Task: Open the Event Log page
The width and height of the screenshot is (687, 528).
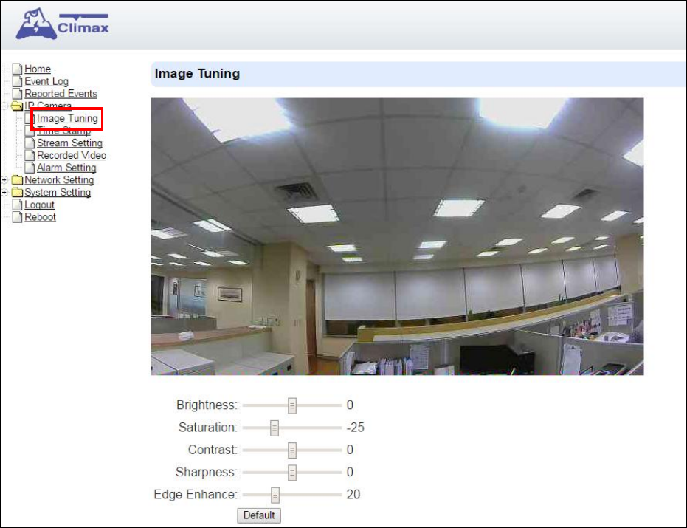Action: (x=46, y=81)
